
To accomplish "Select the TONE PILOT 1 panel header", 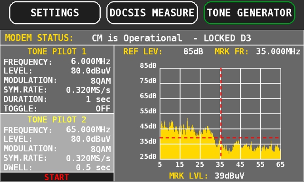I will tap(57, 52).
